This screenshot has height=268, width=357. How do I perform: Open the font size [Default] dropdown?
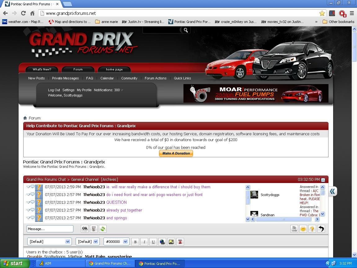point(88,242)
